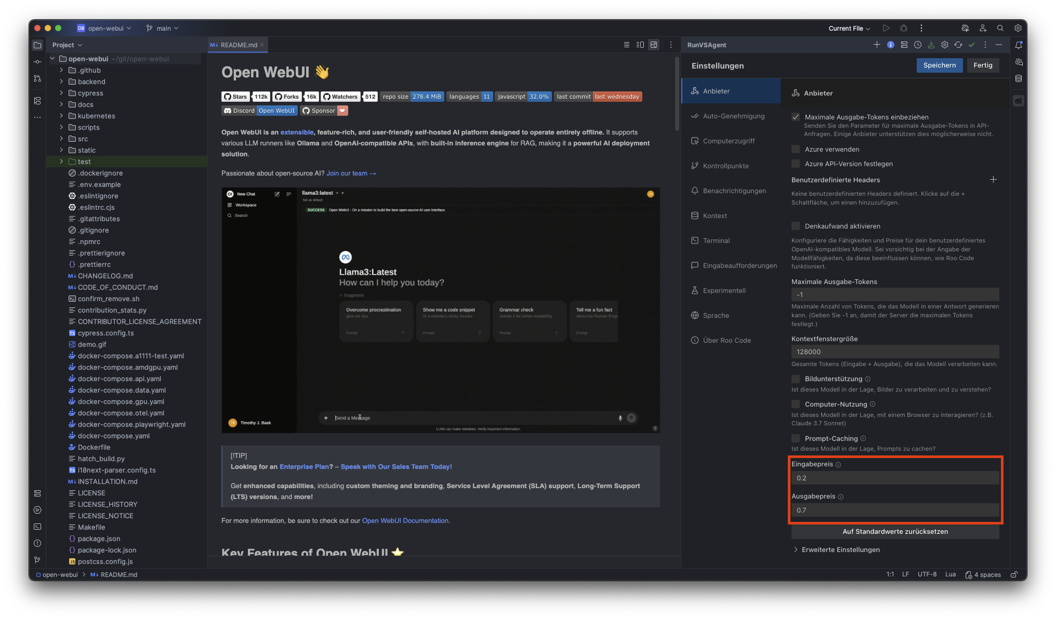This screenshot has width=1056, height=619.
Task: Open Search Everywhere magnifier icon
Action: 1000,28
